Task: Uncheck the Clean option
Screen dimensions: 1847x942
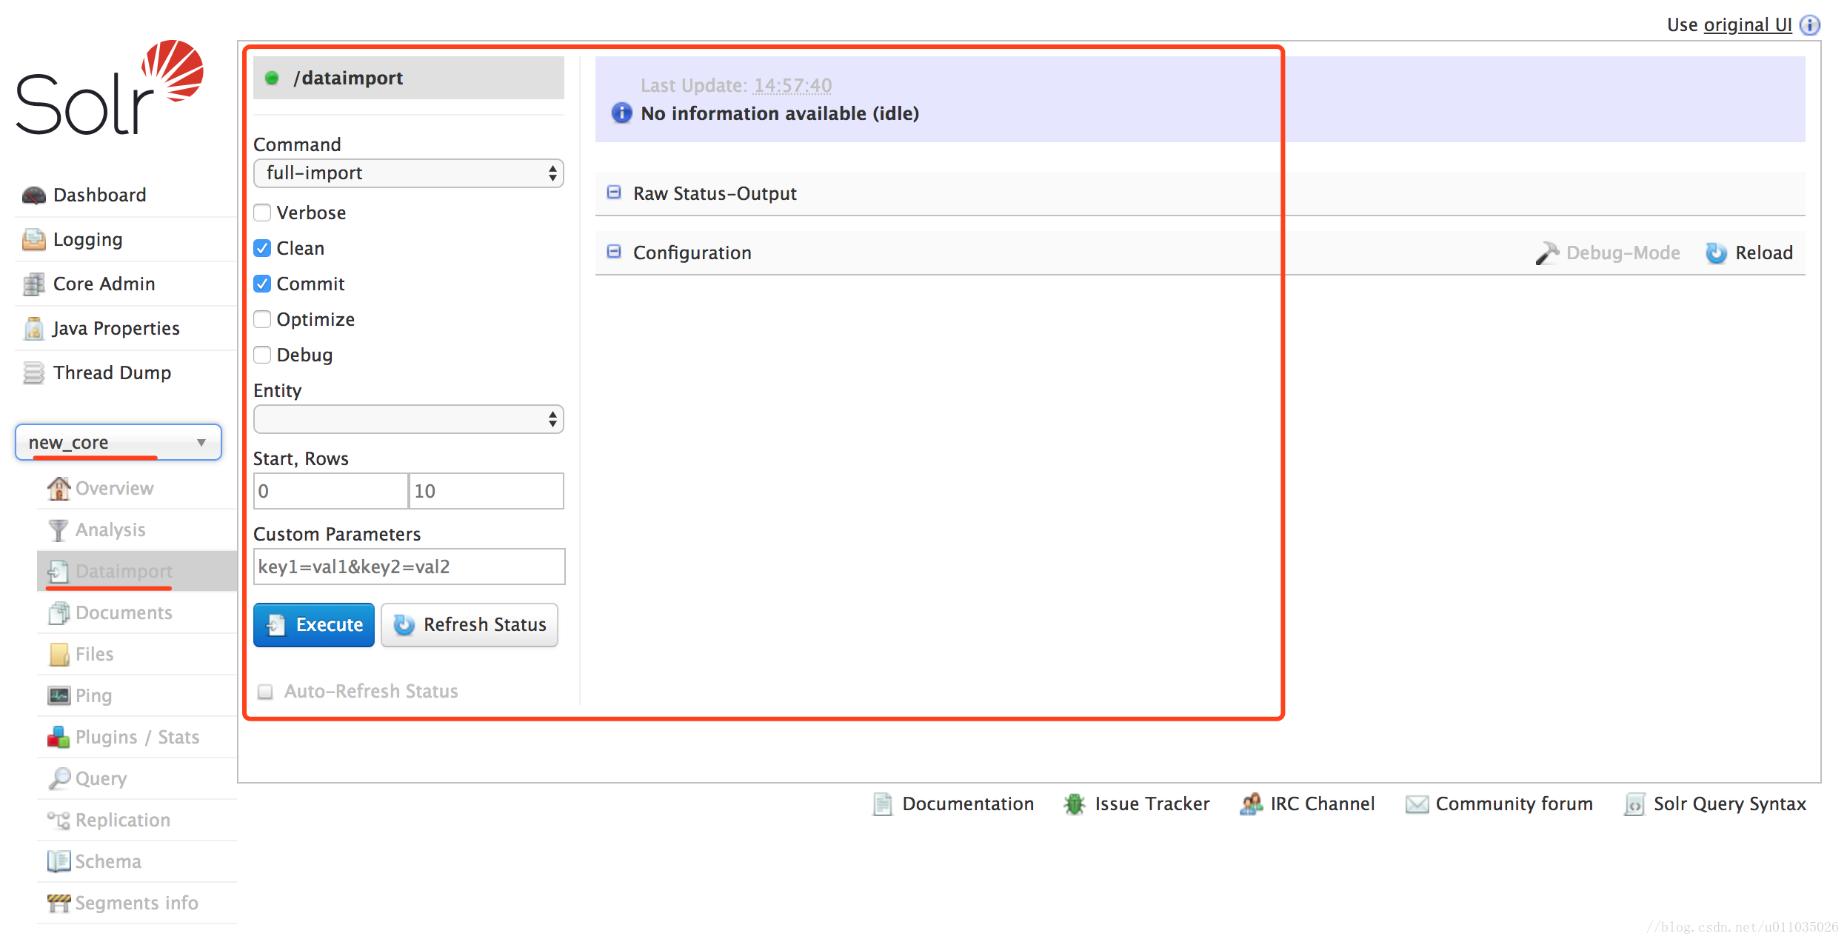Action: pyautogui.click(x=262, y=249)
